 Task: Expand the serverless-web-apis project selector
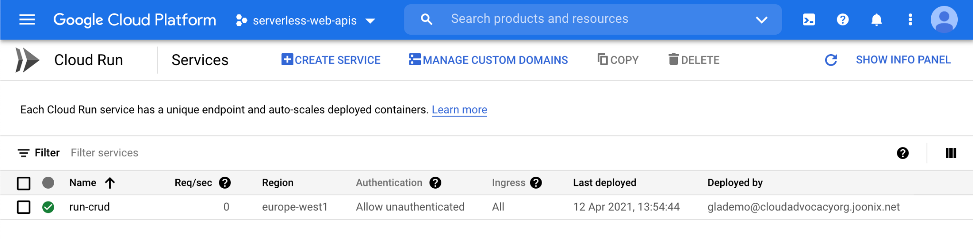pos(305,20)
